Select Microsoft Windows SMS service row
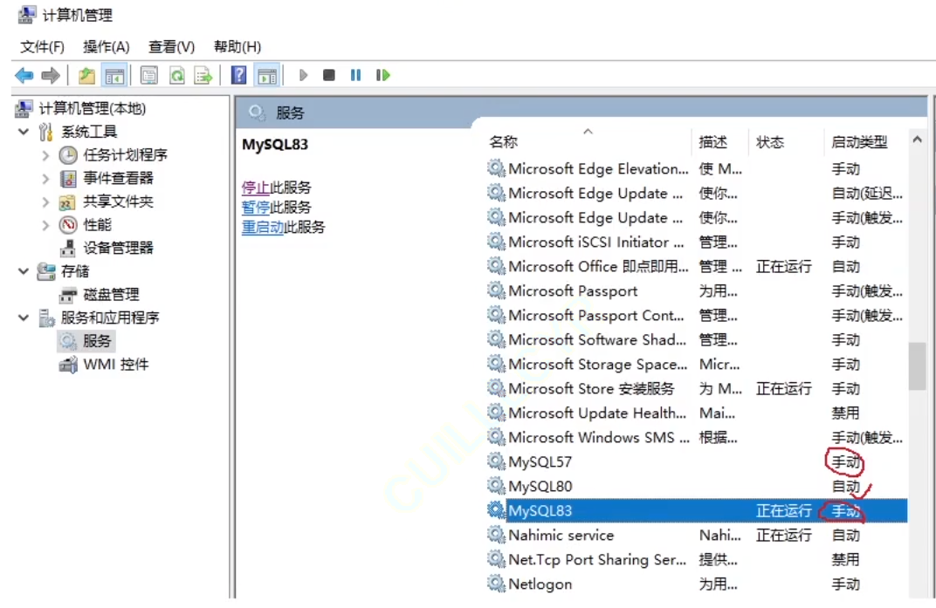 [x=697, y=437]
